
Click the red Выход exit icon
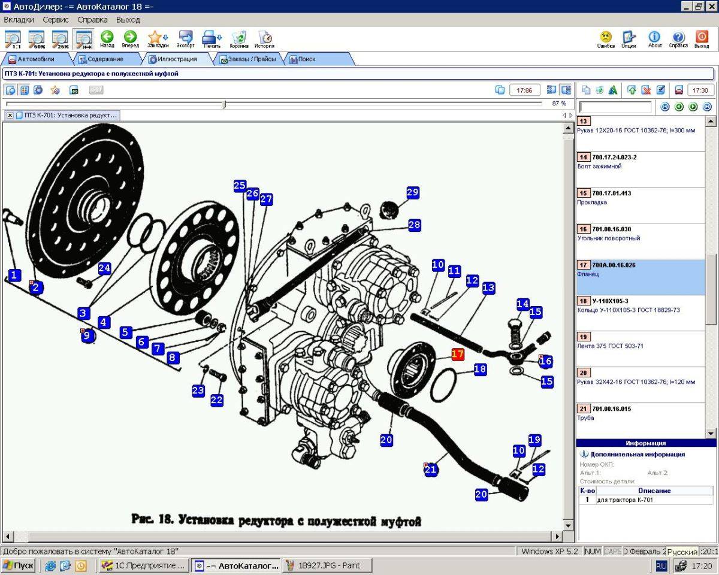pyautogui.click(x=702, y=39)
